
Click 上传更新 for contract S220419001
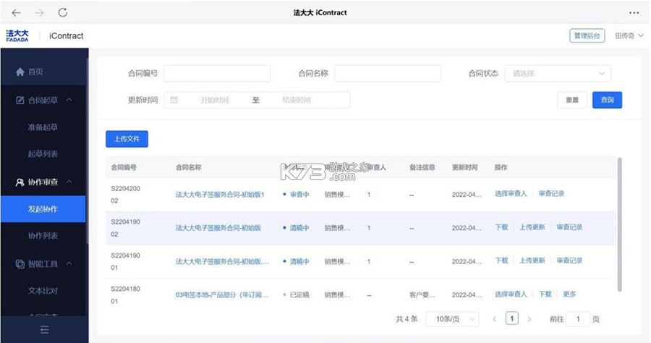pyautogui.click(x=532, y=261)
